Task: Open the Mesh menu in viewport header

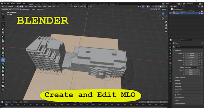Action: [40, 7]
